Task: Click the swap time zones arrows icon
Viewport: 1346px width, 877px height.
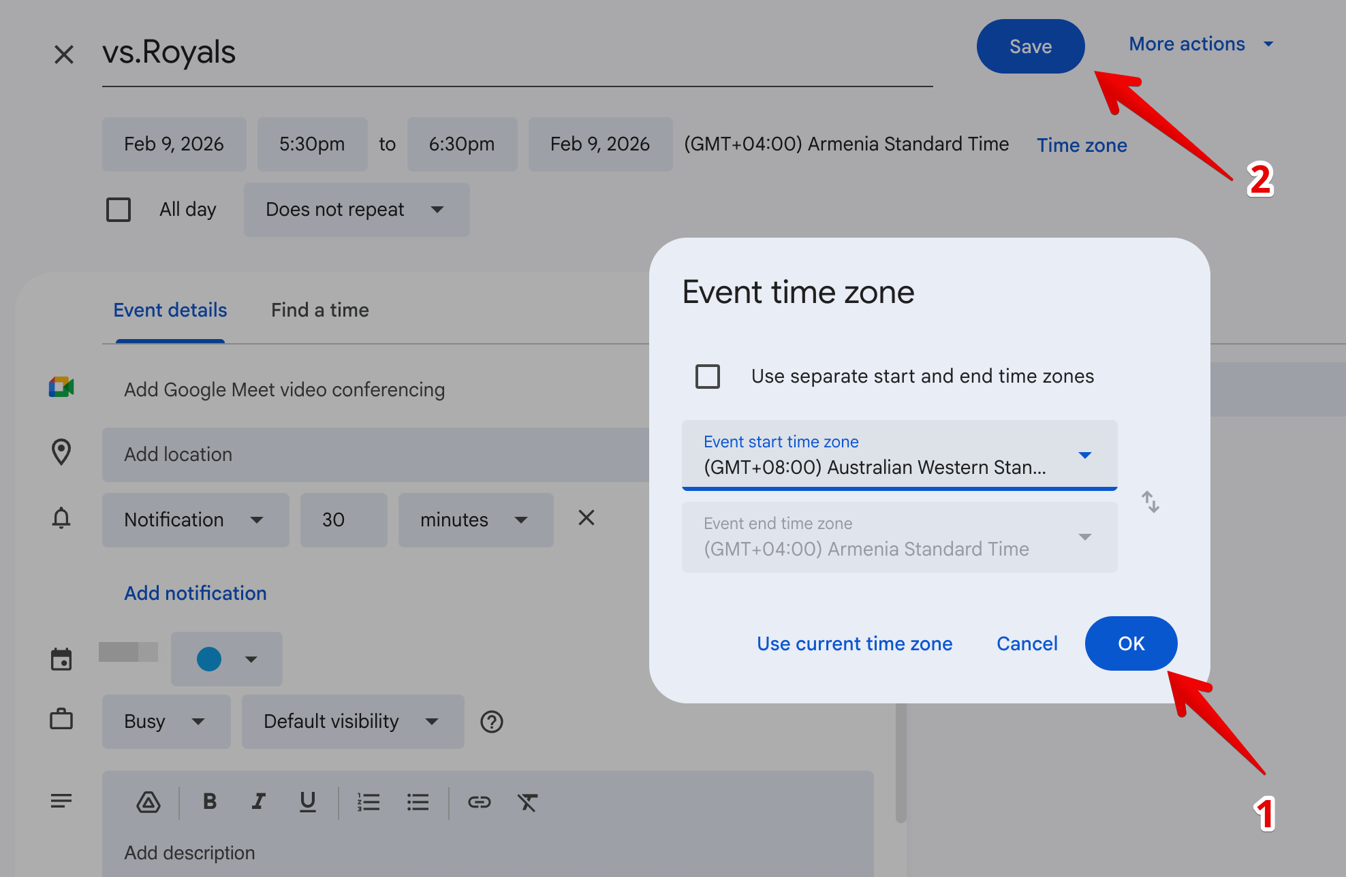Action: tap(1150, 502)
